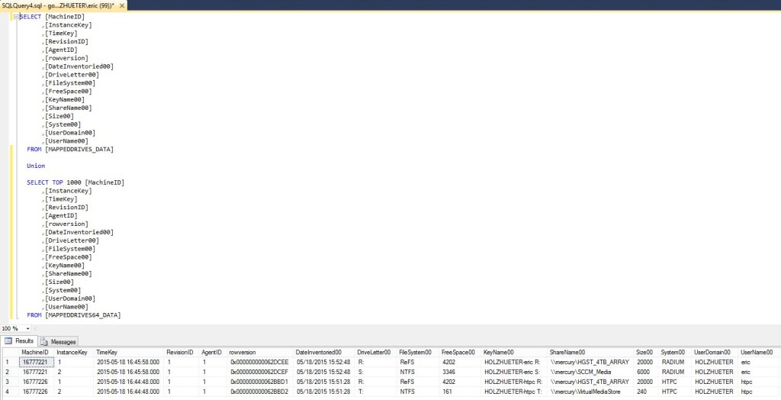Select the UserDomain00 column header
Image resolution: width=781 pixels, height=400 pixels.
pos(712,352)
